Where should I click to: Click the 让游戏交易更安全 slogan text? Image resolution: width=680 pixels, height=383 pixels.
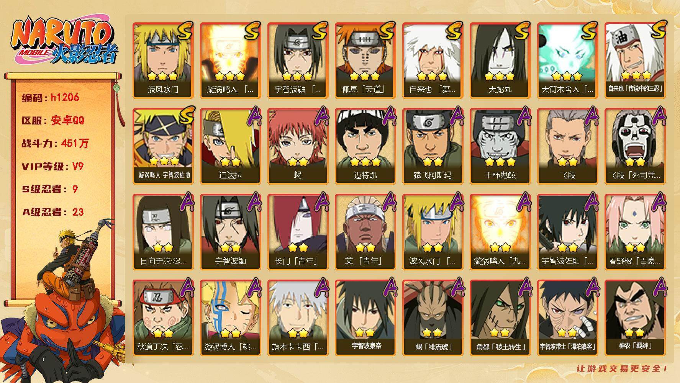622,368
